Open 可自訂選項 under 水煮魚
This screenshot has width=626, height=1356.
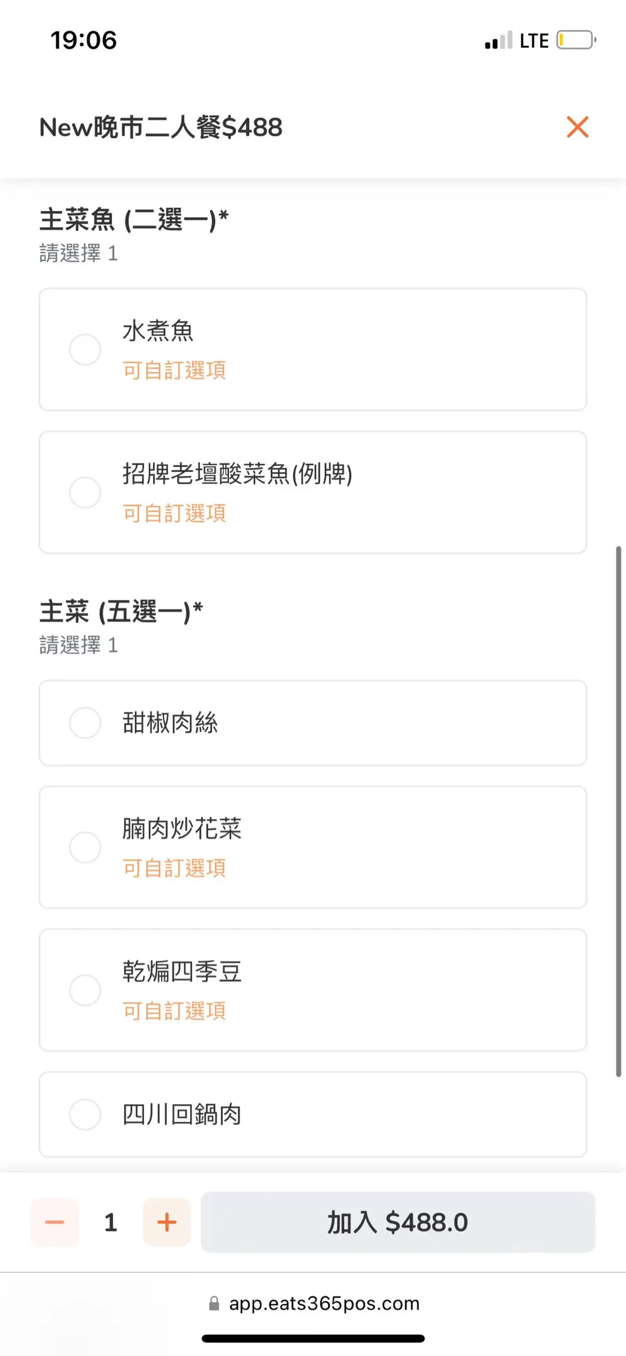174,370
